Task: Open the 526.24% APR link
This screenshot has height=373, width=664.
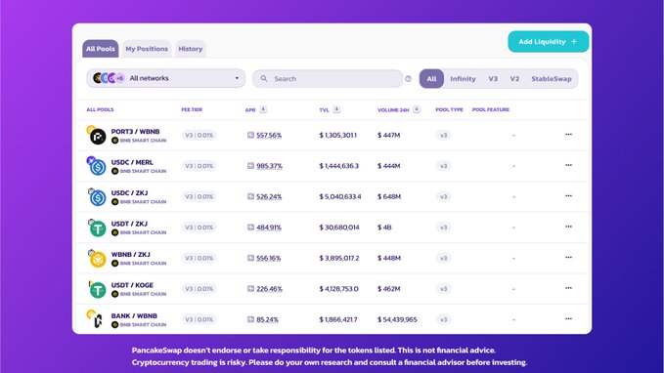Action: [269, 196]
